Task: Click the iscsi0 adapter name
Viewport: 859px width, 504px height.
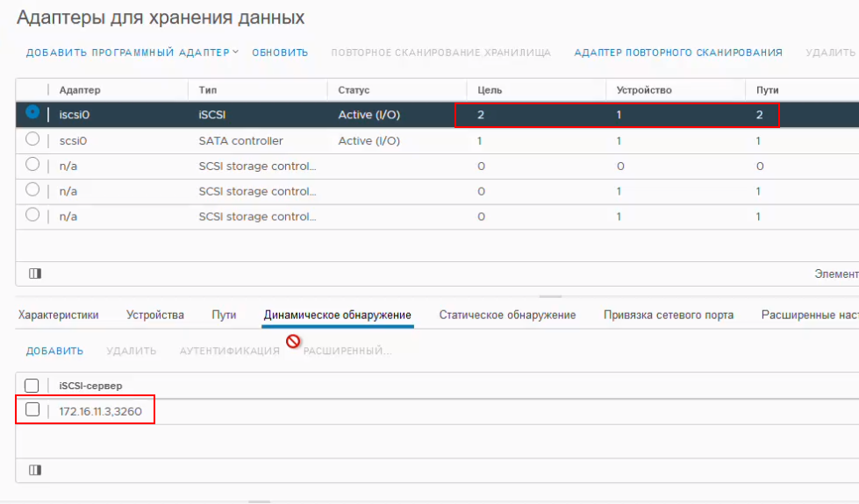Action: [75, 115]
